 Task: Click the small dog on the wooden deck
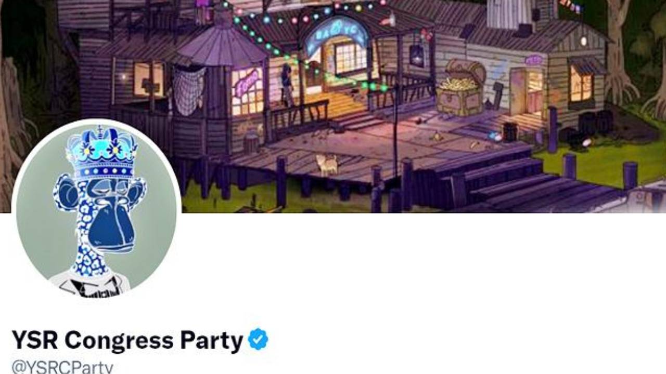pos(328,165)
